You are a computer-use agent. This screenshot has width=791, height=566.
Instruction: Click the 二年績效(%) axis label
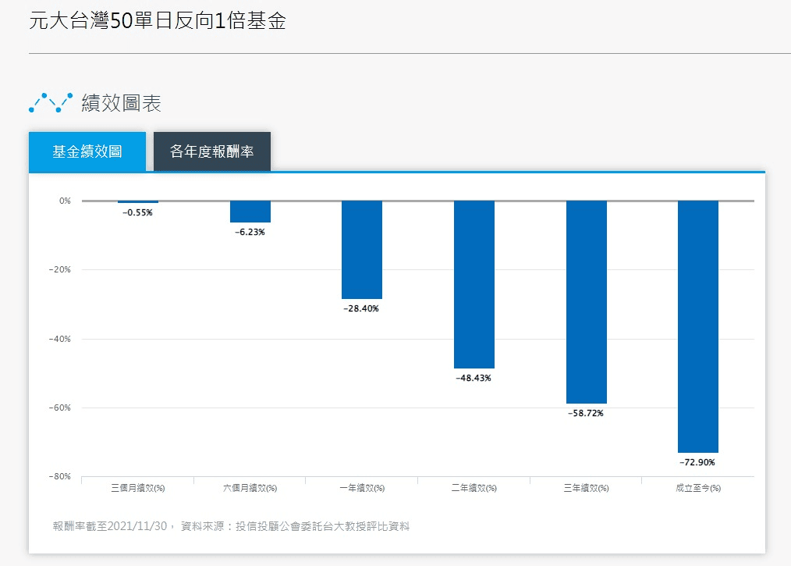pyautogui.click(x=474, y=488)
